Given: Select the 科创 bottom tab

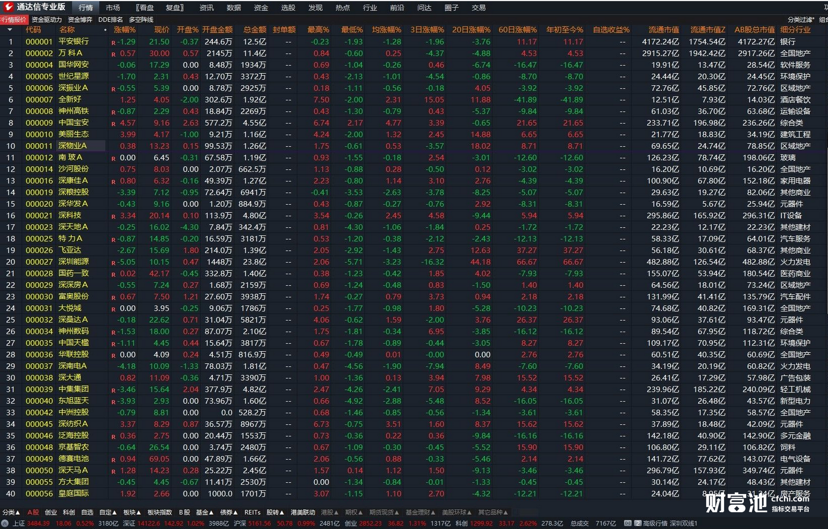Looking at the screenshot, I should [x=69, y=513].
